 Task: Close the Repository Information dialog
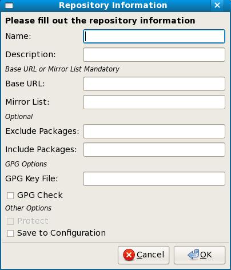click(217, 5)
